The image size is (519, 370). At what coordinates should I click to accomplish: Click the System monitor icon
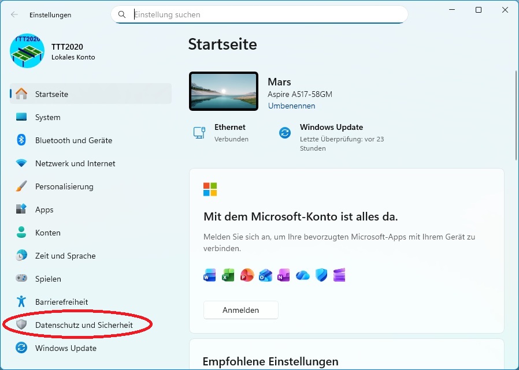pyautogui.click(x=21, y=117)
